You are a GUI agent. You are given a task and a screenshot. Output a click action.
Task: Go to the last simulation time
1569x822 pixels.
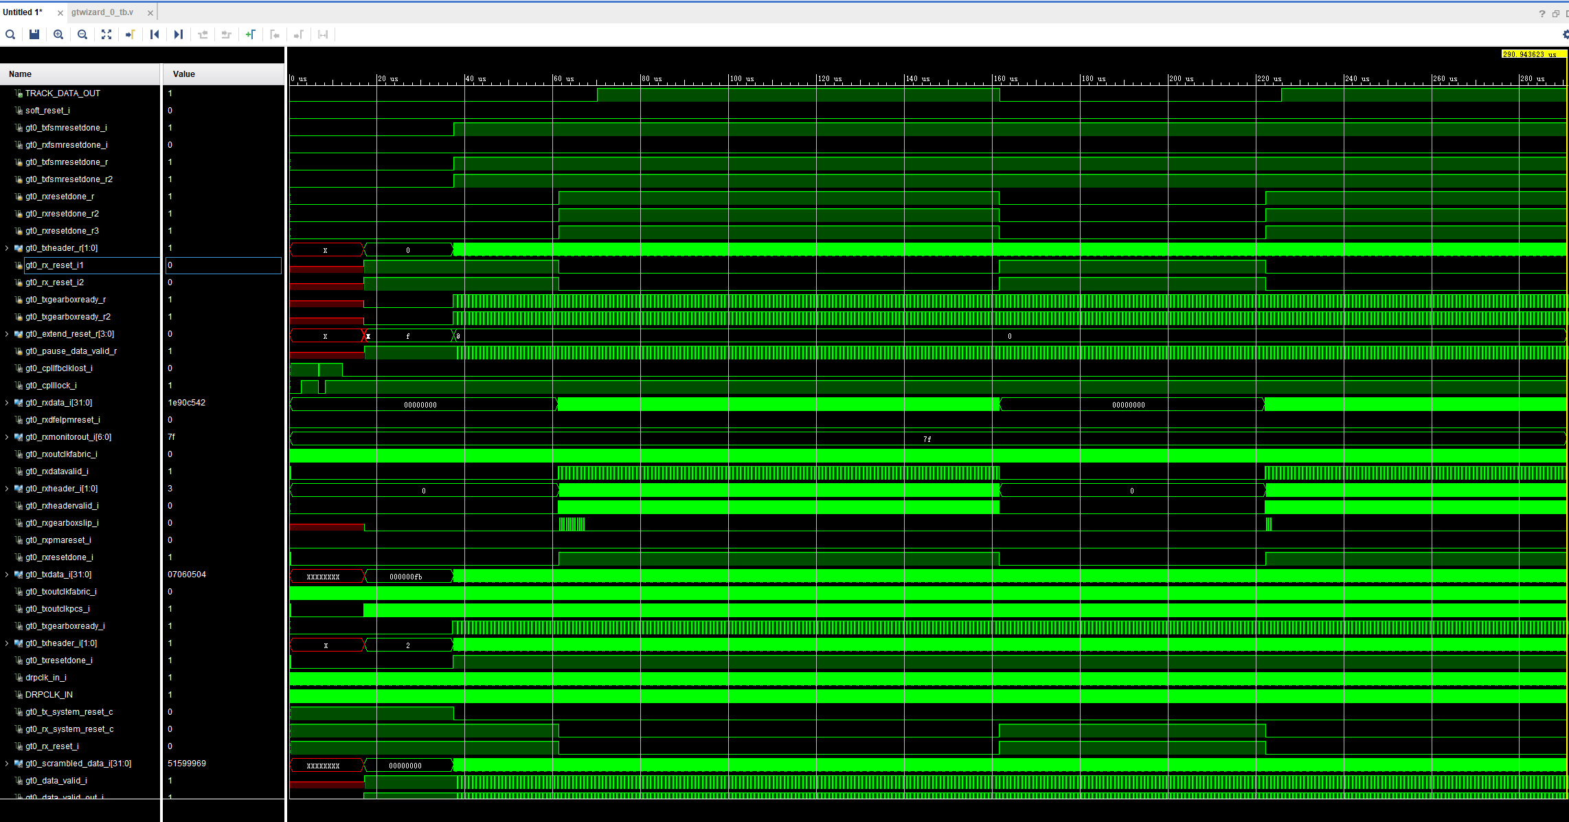click(x=179, y=34)
